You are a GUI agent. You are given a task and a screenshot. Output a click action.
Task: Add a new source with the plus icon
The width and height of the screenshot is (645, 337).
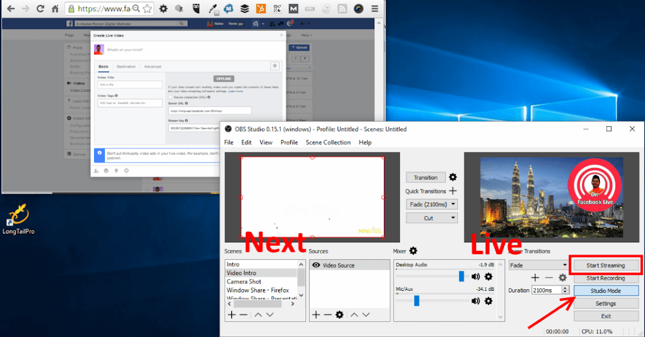coord(316,315)
